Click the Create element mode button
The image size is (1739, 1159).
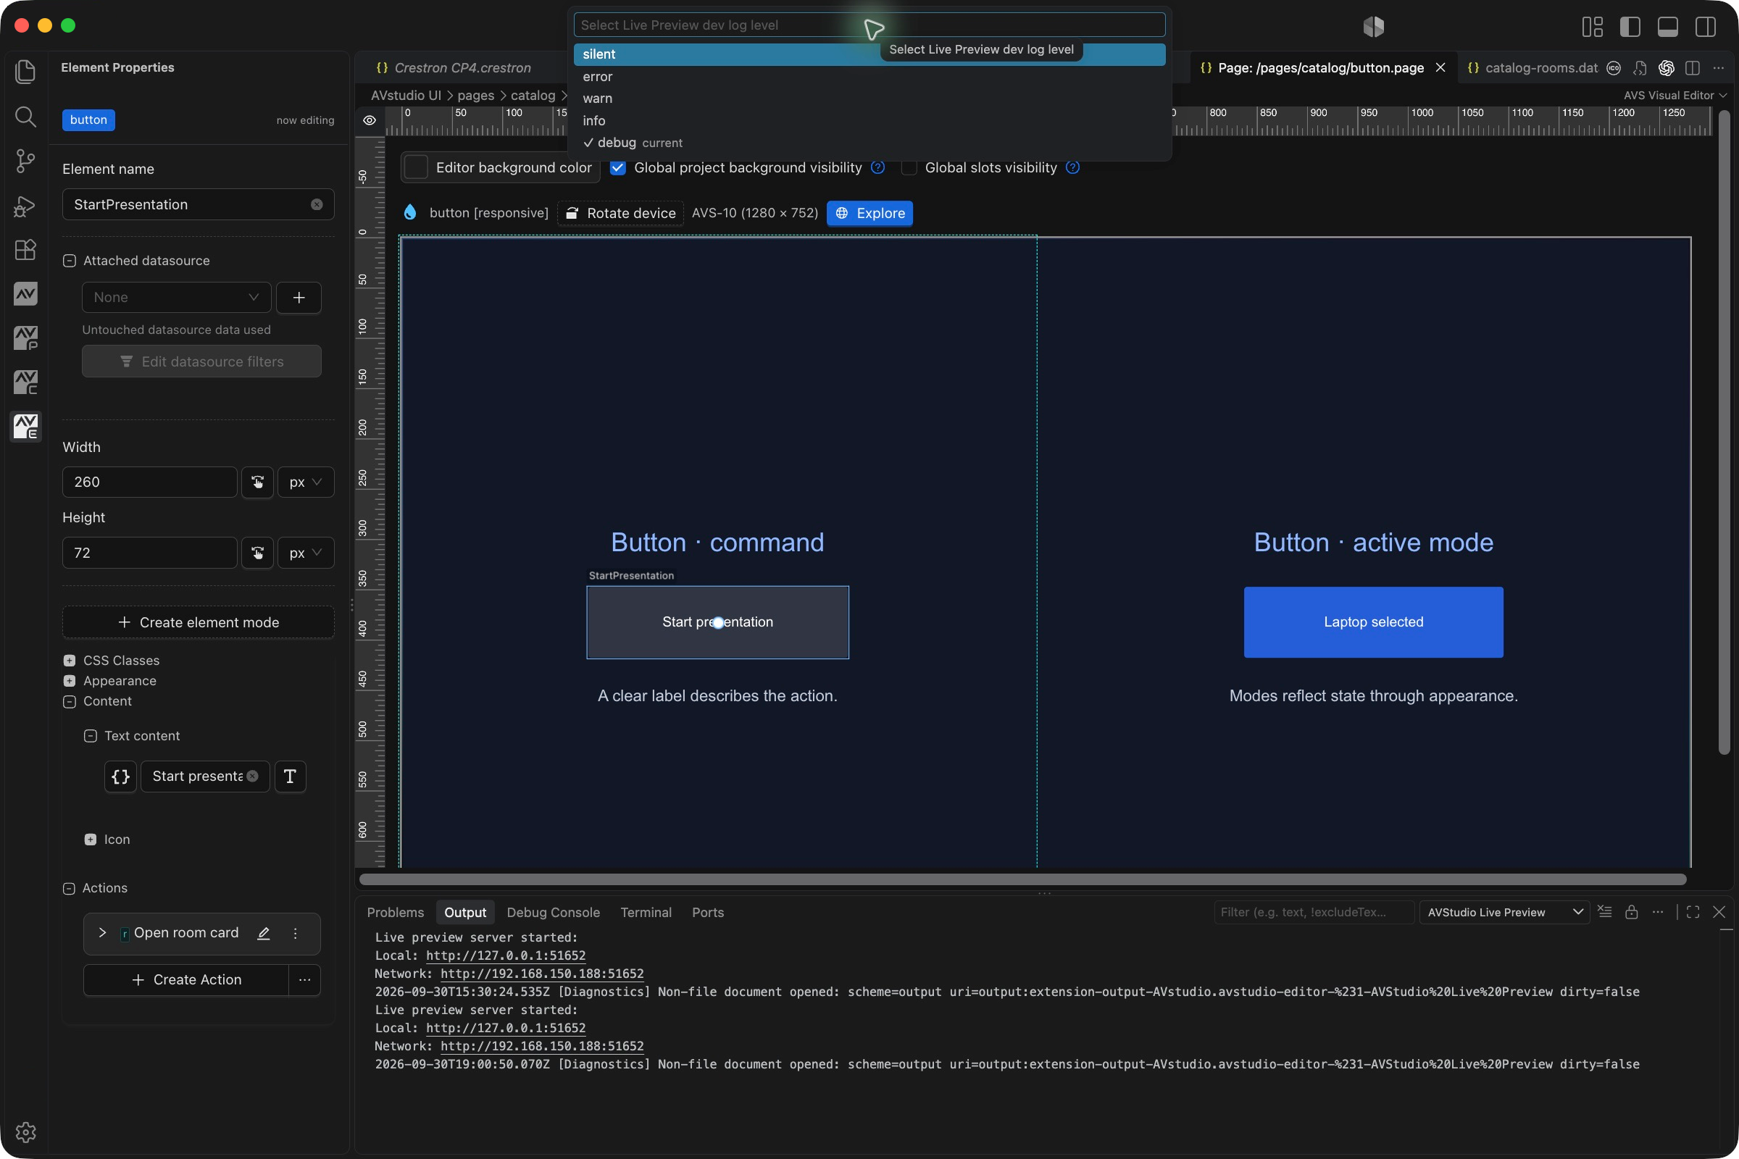[198, 622]
